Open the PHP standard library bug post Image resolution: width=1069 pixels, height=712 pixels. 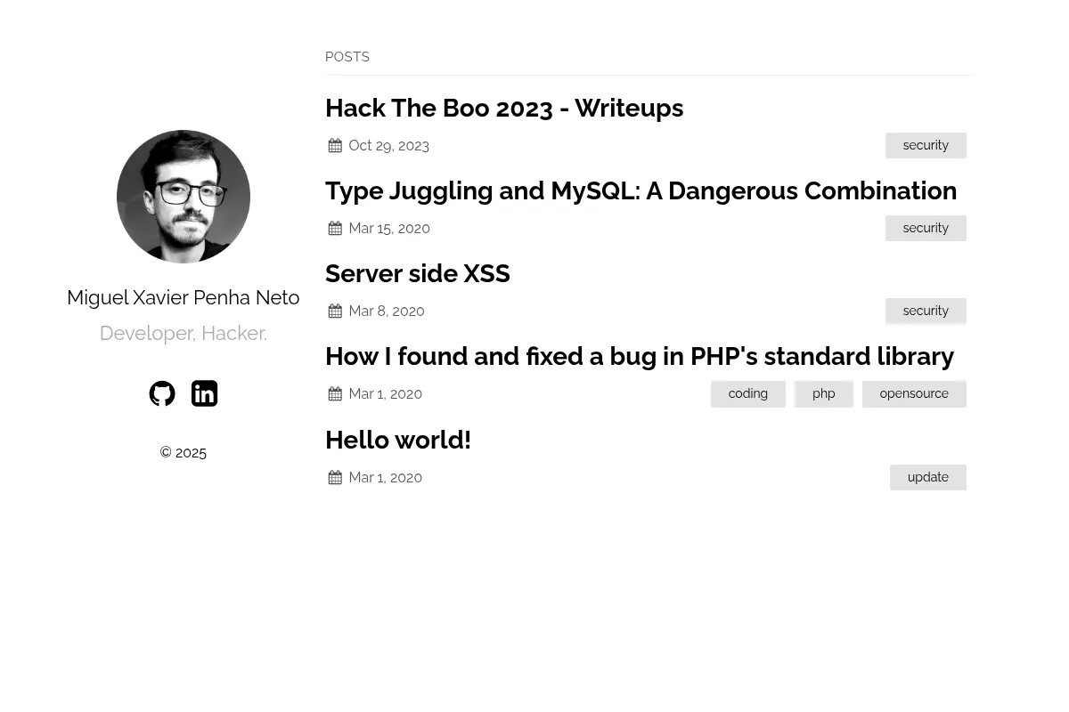pos(639,356)
